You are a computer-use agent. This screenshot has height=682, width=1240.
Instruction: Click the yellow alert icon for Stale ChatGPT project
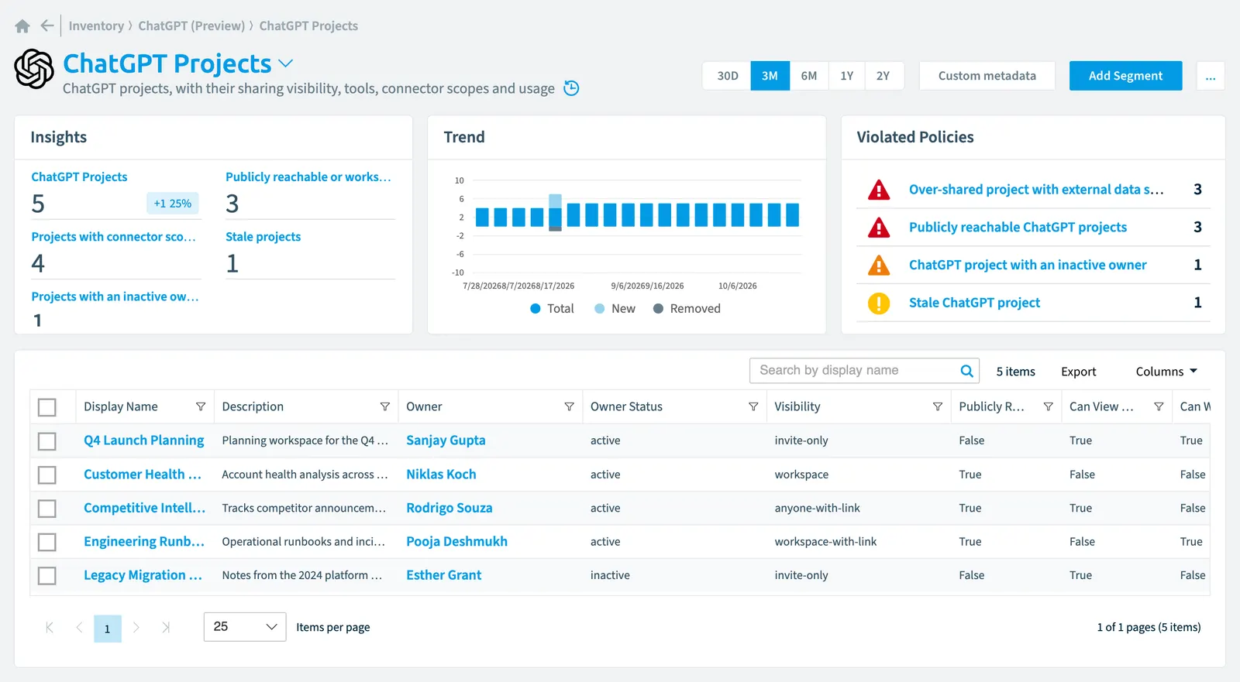879,303
